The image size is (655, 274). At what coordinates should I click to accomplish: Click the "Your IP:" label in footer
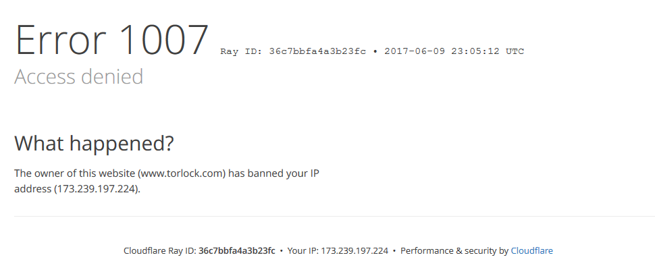303,250
